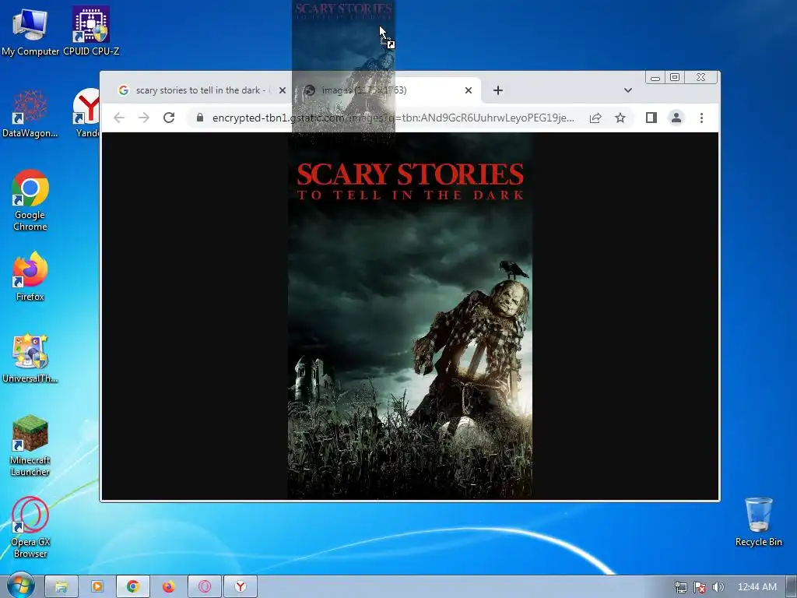Open Firefox from the taskbar
Screen dimensions: 797x598
point(169,587)
